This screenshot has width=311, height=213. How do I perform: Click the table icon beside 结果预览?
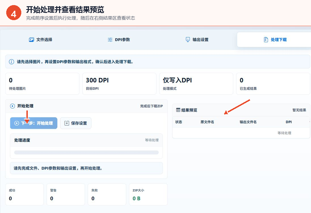coord(178,110)
